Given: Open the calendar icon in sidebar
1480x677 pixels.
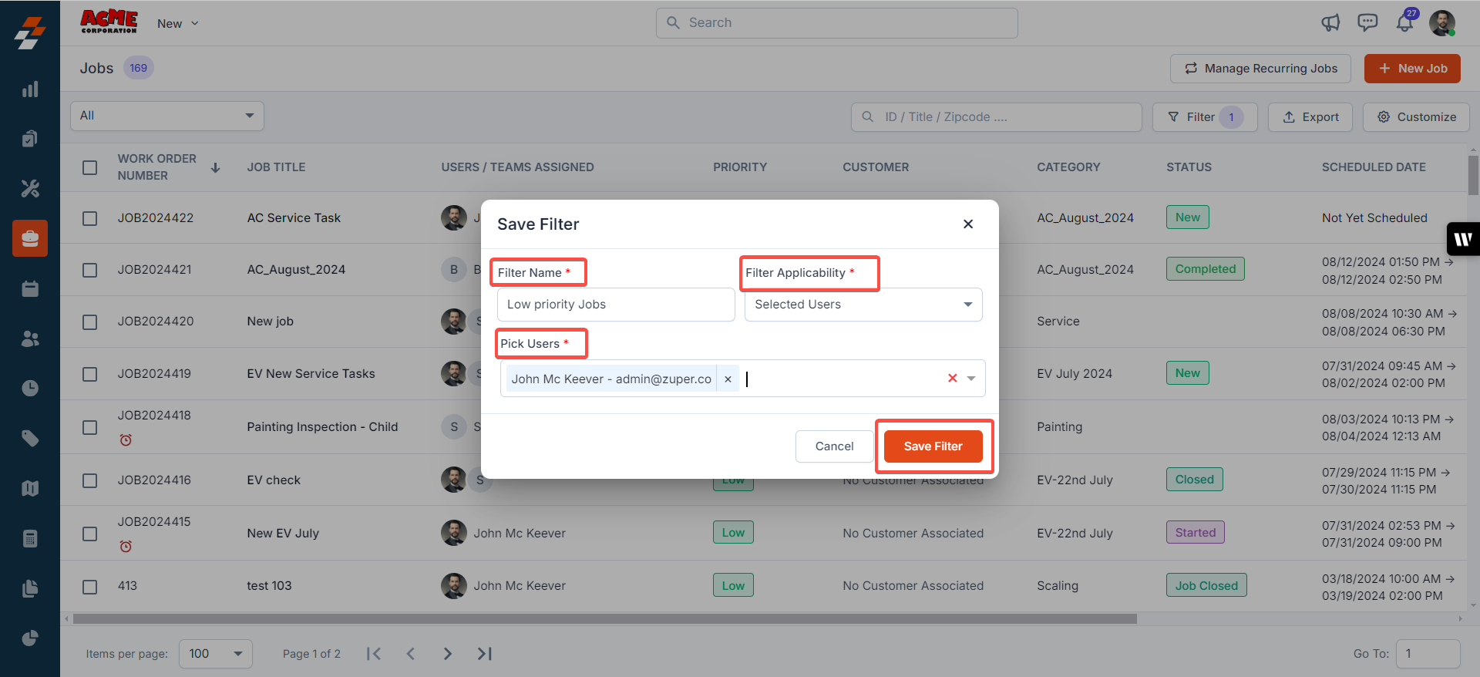Looking at the screenshot, I should coord(30,289).
